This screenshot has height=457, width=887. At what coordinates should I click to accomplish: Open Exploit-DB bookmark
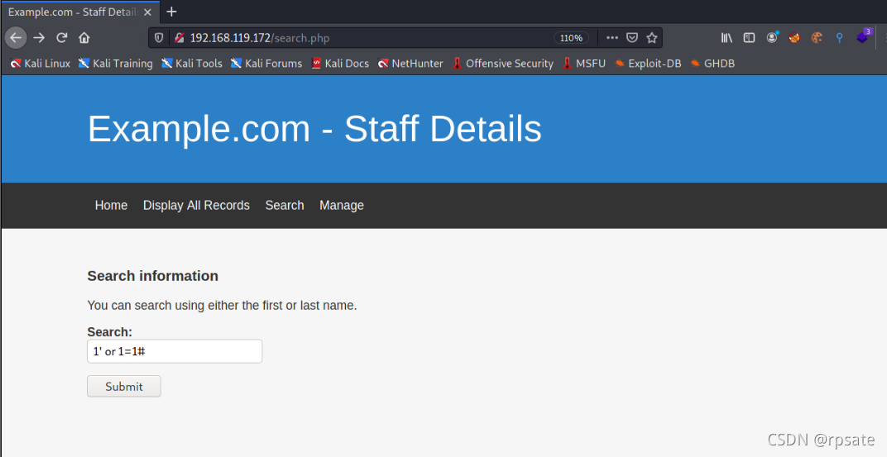pos(648,64)
